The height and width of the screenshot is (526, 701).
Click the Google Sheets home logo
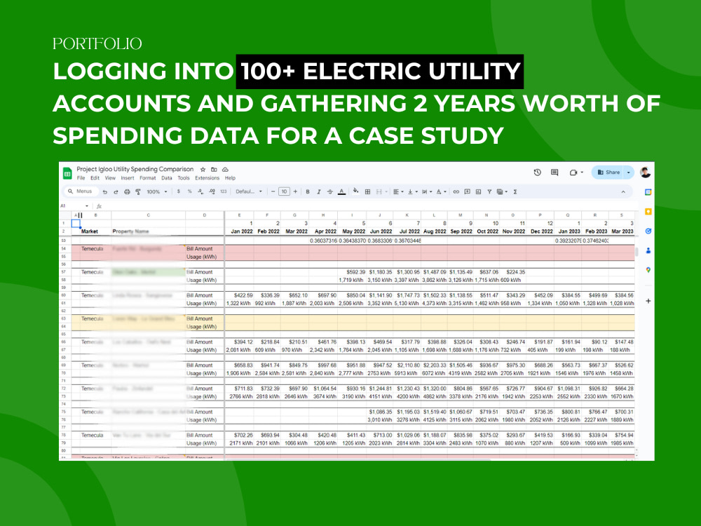tap(67, 173)
